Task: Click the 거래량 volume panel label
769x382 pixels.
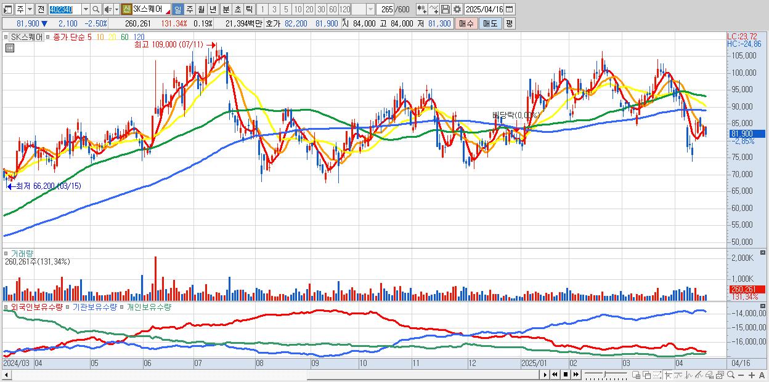Action: click(22, 253)
